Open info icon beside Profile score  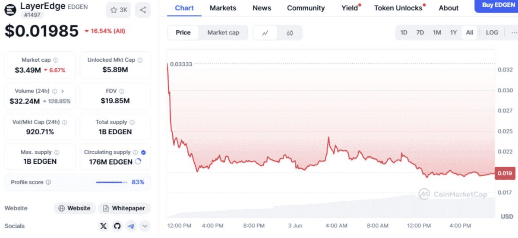pos(48,182)
